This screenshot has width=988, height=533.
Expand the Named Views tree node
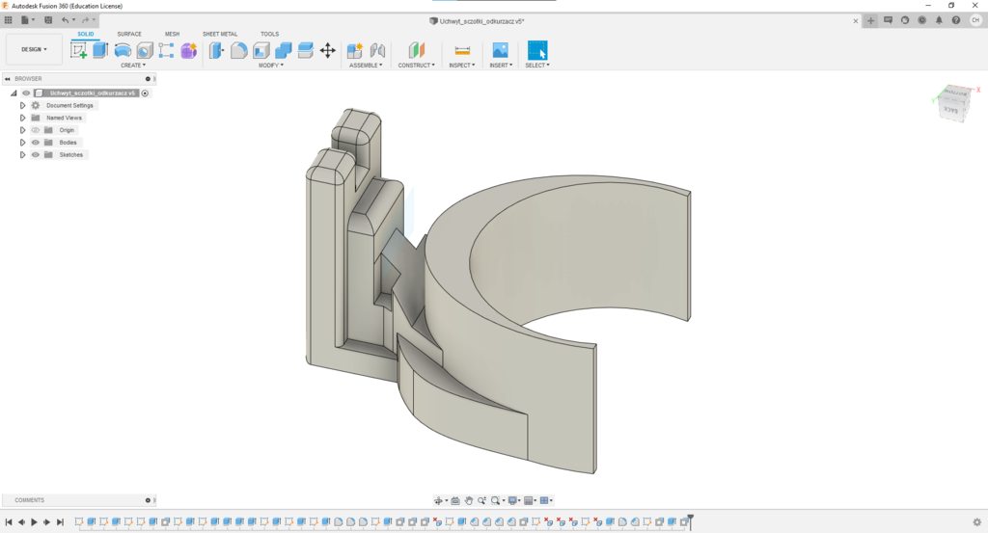(x=22, y=118)
